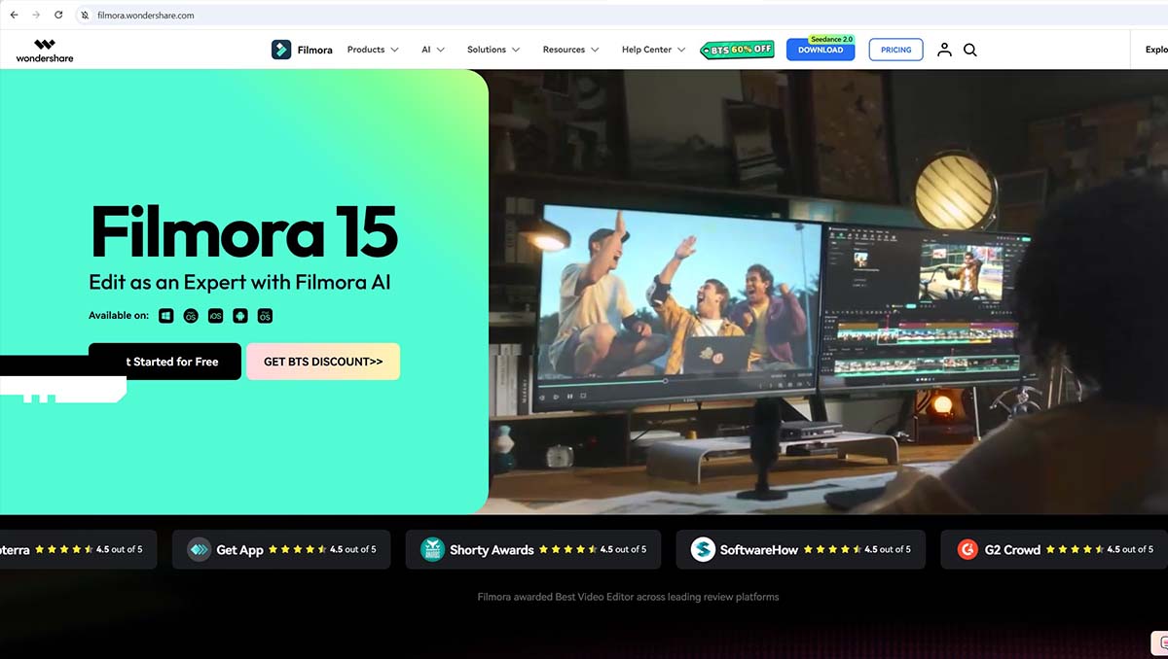Expand the Solutions menu
Image resolution: width=1168 pixels, height=659 pixels.
point(493,50)
